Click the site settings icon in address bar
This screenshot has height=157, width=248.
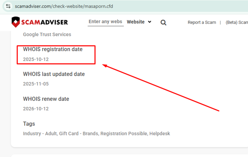coord(8,6)
